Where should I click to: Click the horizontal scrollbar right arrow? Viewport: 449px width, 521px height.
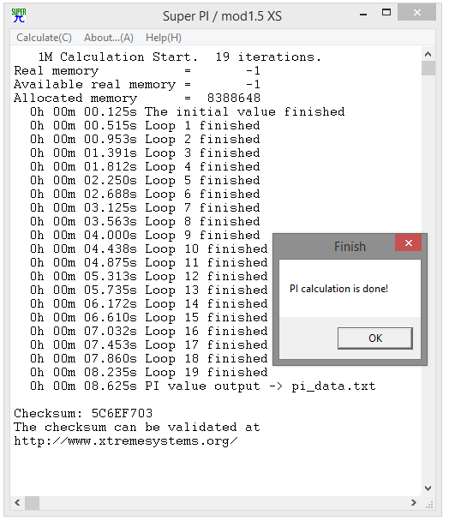(413, 502)
